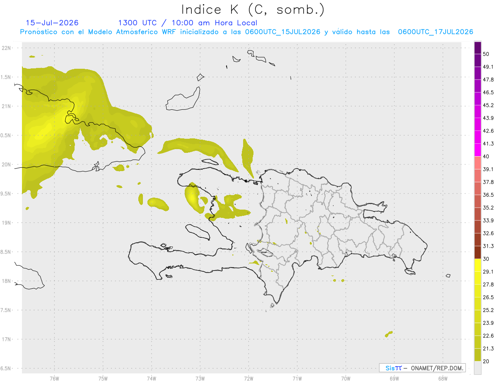The width and height of the screenshot is (497, 384).
Task: Click the colorbar value '43.9'
Action: point(488,118)
